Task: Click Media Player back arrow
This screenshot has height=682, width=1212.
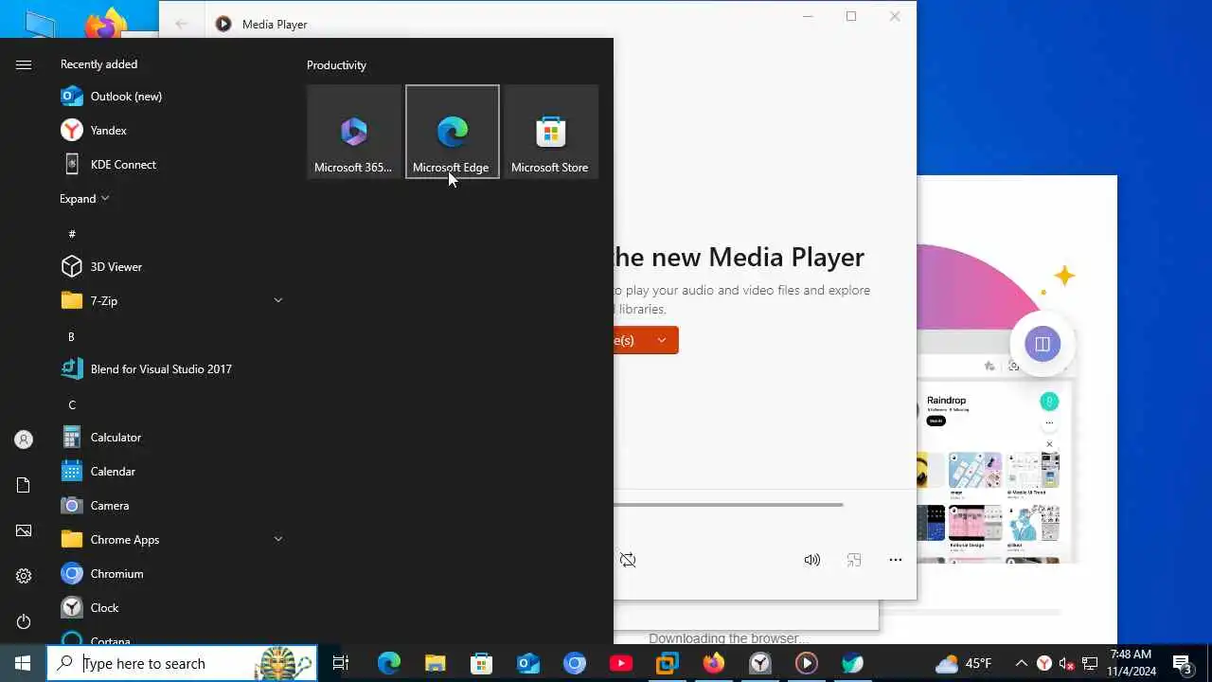Action: click(x=182, y=24)
